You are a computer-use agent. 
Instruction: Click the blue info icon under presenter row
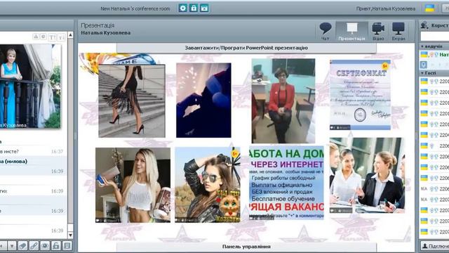click(x=424, y=65)
